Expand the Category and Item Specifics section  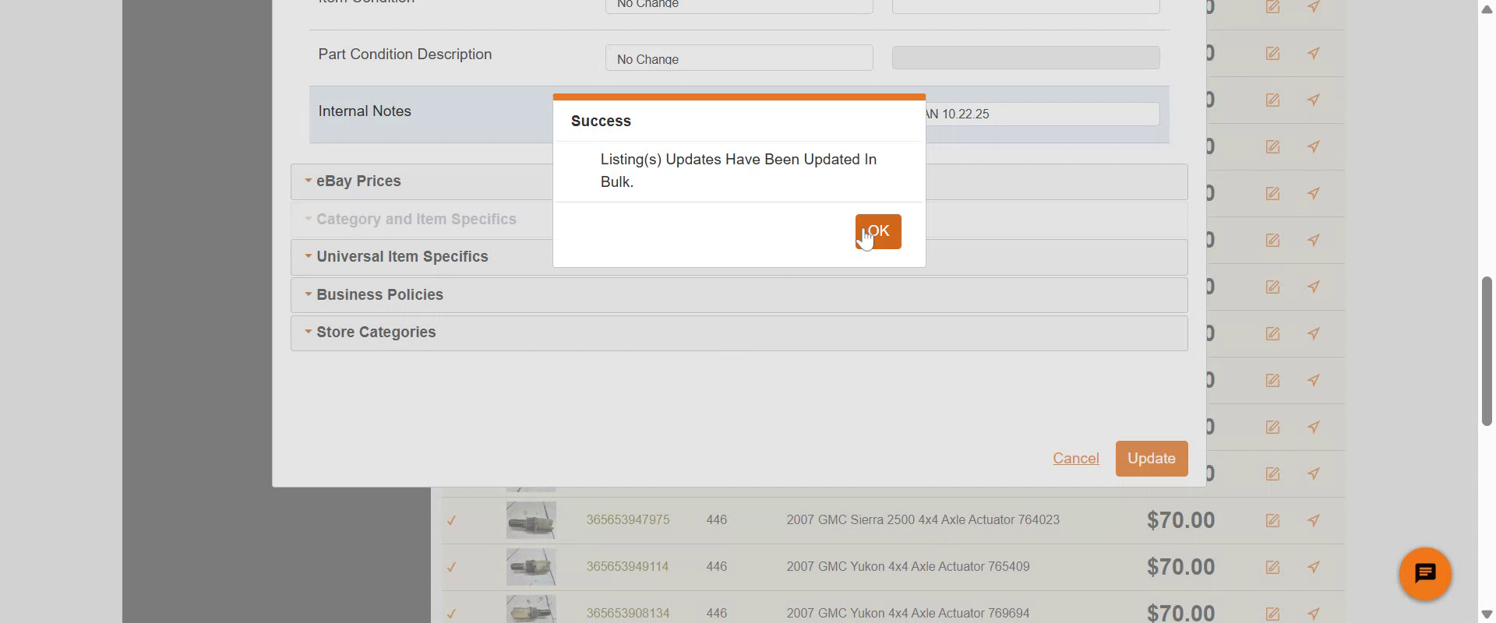tap(739, 220)
